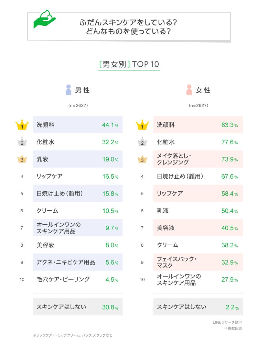
Task: Click the silver crown beside women's 化粧水
Action: click(x=142, y=142)
